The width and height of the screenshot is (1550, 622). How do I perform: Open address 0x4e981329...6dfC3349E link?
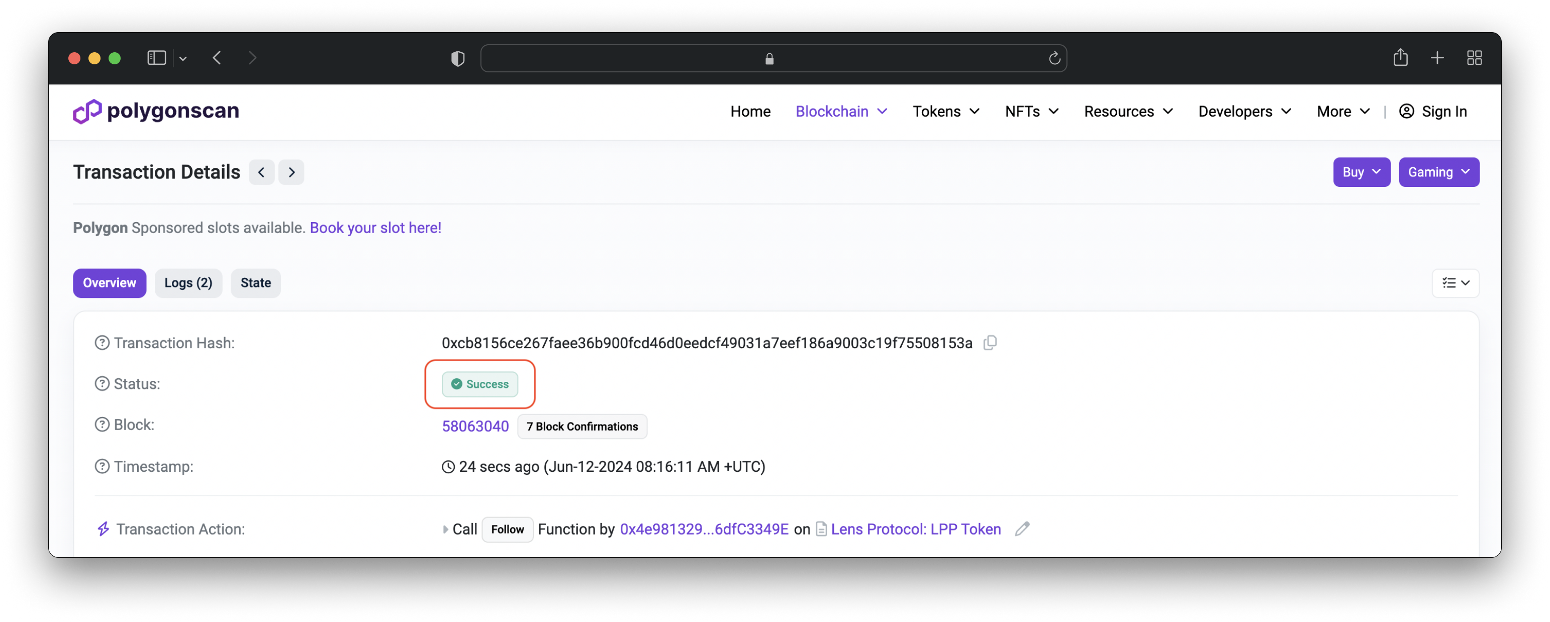point(704,530)
